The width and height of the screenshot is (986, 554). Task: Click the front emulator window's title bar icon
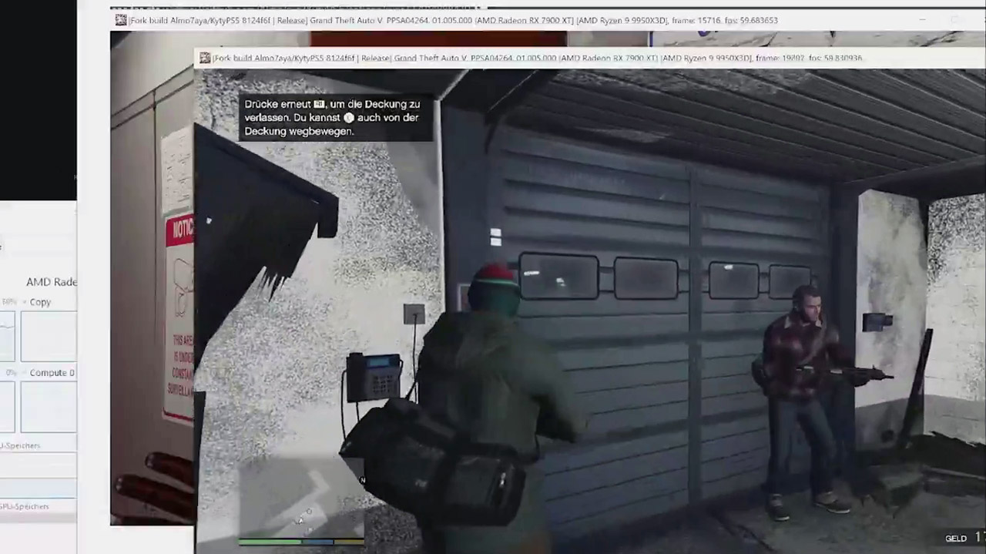click(205, 58)
